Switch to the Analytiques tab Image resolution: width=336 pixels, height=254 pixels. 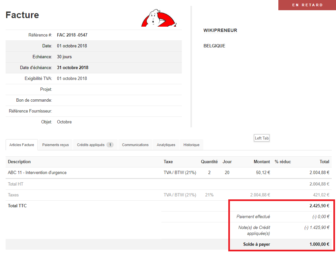(166, 145)
